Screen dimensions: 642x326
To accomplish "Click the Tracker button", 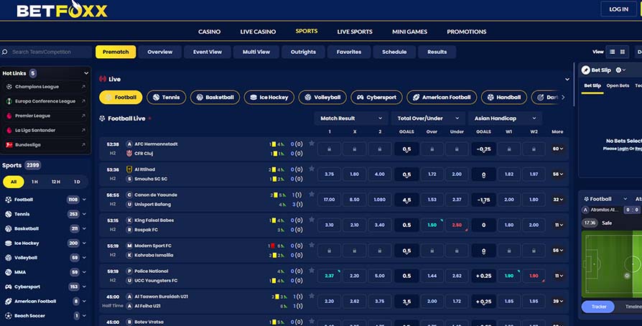I will [599, 307].
